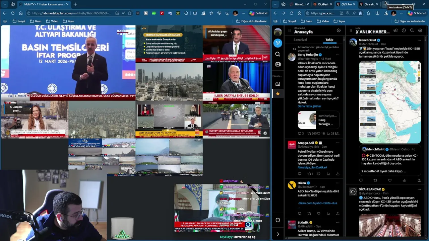429x241 pixels.
Task: Open the cumhuriyet Barış Terkoğlu link card
Action: [x=318, y=120]
